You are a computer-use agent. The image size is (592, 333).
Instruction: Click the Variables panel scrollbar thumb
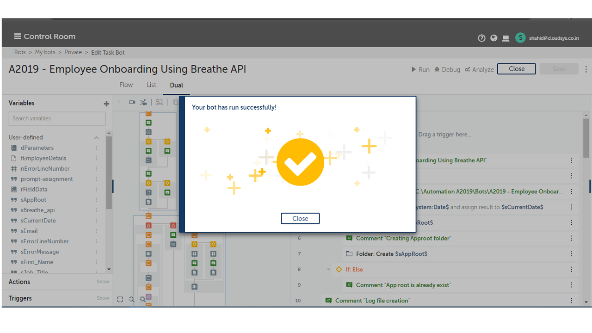pyautogui.click(x=109, y=173)
